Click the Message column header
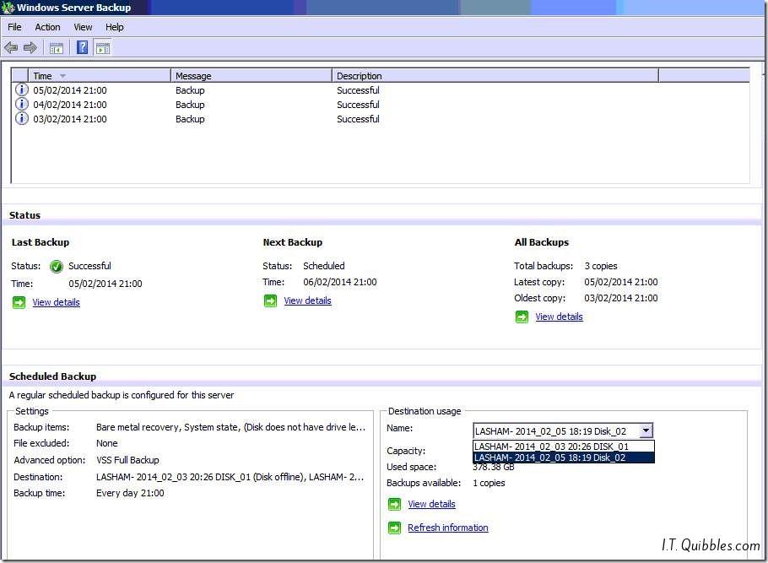 point(251,76)
